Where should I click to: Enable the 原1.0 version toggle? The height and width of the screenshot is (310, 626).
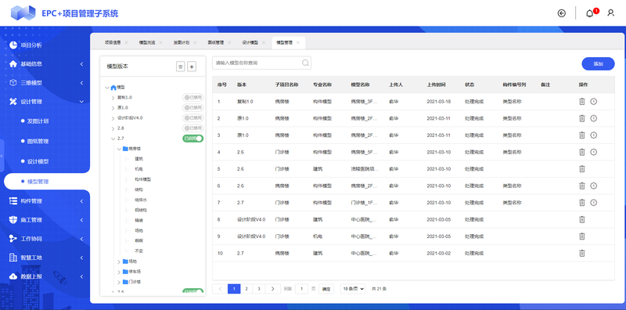pos(192,107)
